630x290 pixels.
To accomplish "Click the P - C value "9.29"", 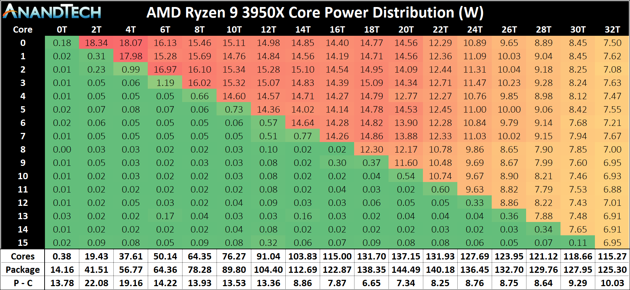I will [x=578, y=283].
